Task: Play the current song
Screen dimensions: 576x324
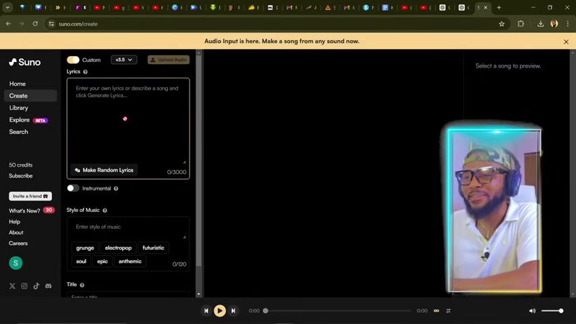Action: pyautogui.click(x=220, y=310)
